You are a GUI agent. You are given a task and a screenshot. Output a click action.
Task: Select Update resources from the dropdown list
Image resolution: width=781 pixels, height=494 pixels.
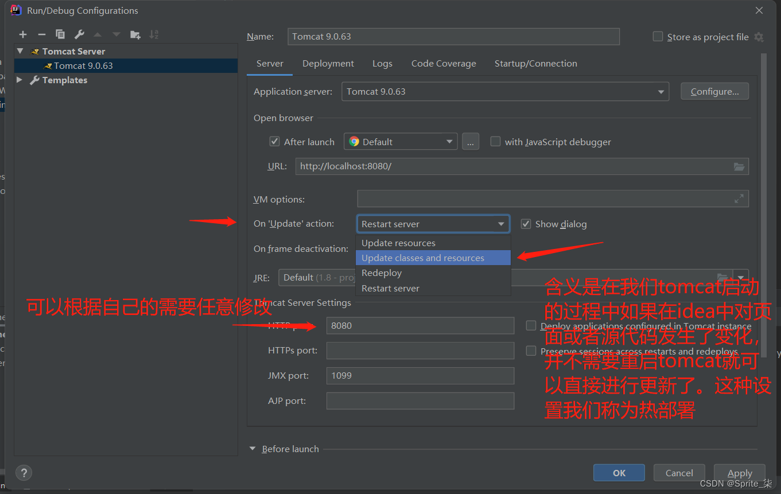pyautogui.click(x=433, y=243)
